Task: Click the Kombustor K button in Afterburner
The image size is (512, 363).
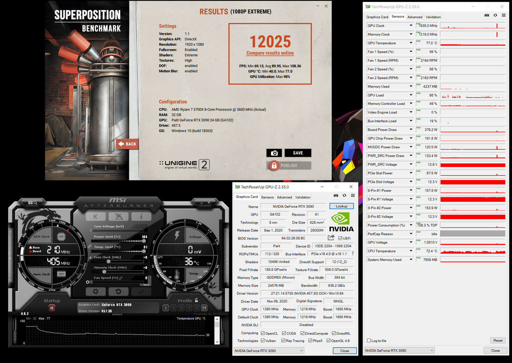Action: pyautogui.click(x=96, y=216)
